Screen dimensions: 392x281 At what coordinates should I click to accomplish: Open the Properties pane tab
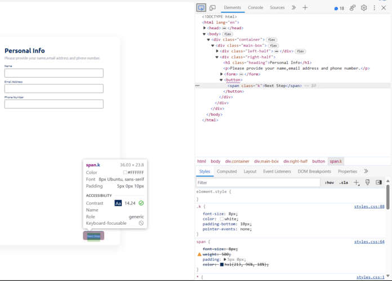click(348, 171)
